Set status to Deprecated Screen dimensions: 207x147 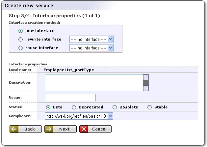(x=74, y=107)
